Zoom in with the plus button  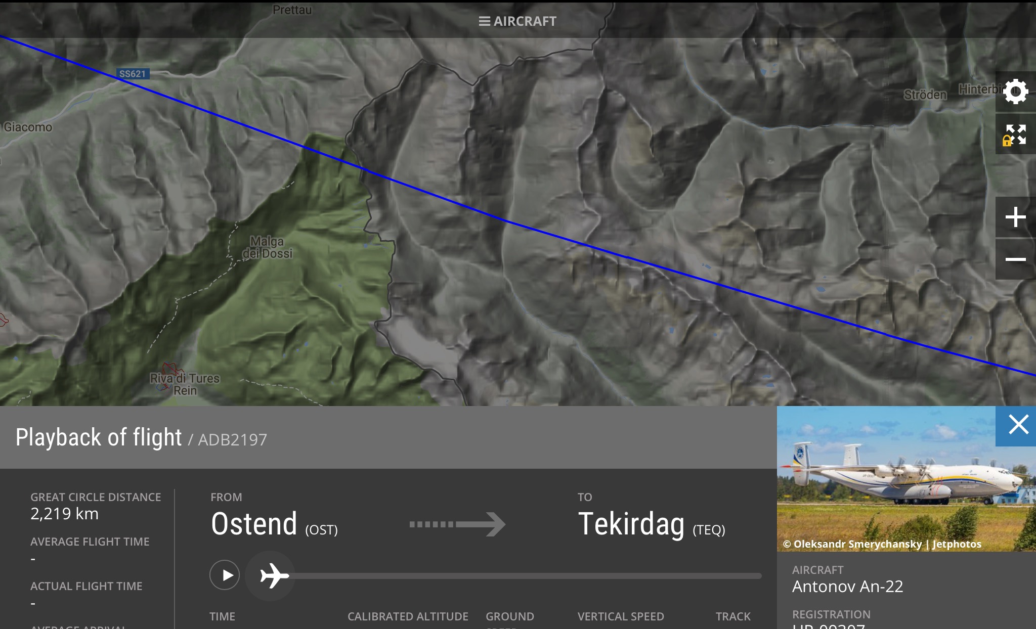click(1015, 217)
